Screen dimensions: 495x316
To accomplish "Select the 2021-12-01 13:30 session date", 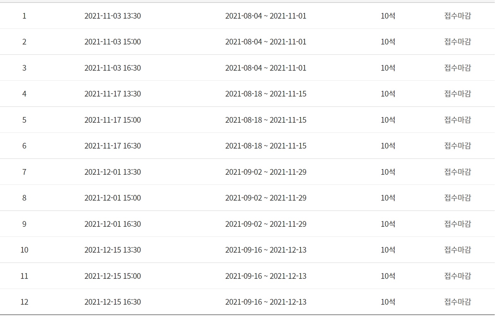I will tap(112, 172).
